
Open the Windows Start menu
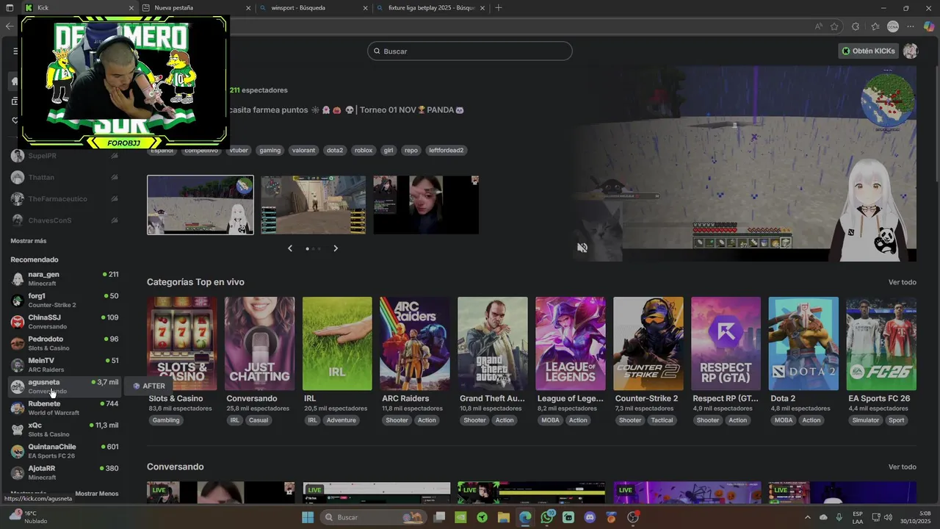click(x=308, y=517)
